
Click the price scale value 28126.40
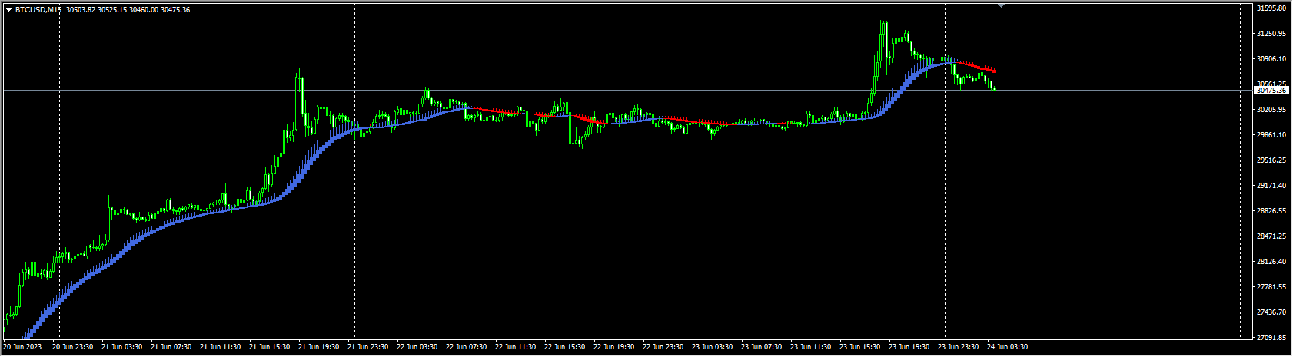1271,262
